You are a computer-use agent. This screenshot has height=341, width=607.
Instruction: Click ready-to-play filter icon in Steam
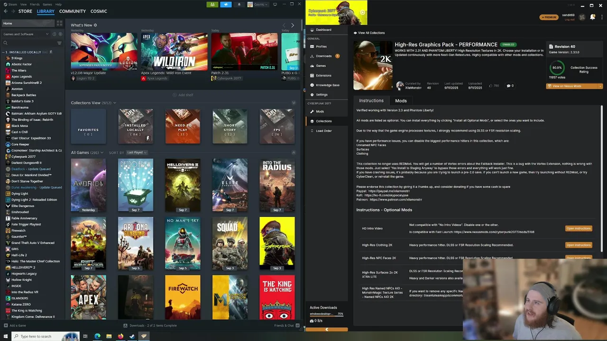60,34
